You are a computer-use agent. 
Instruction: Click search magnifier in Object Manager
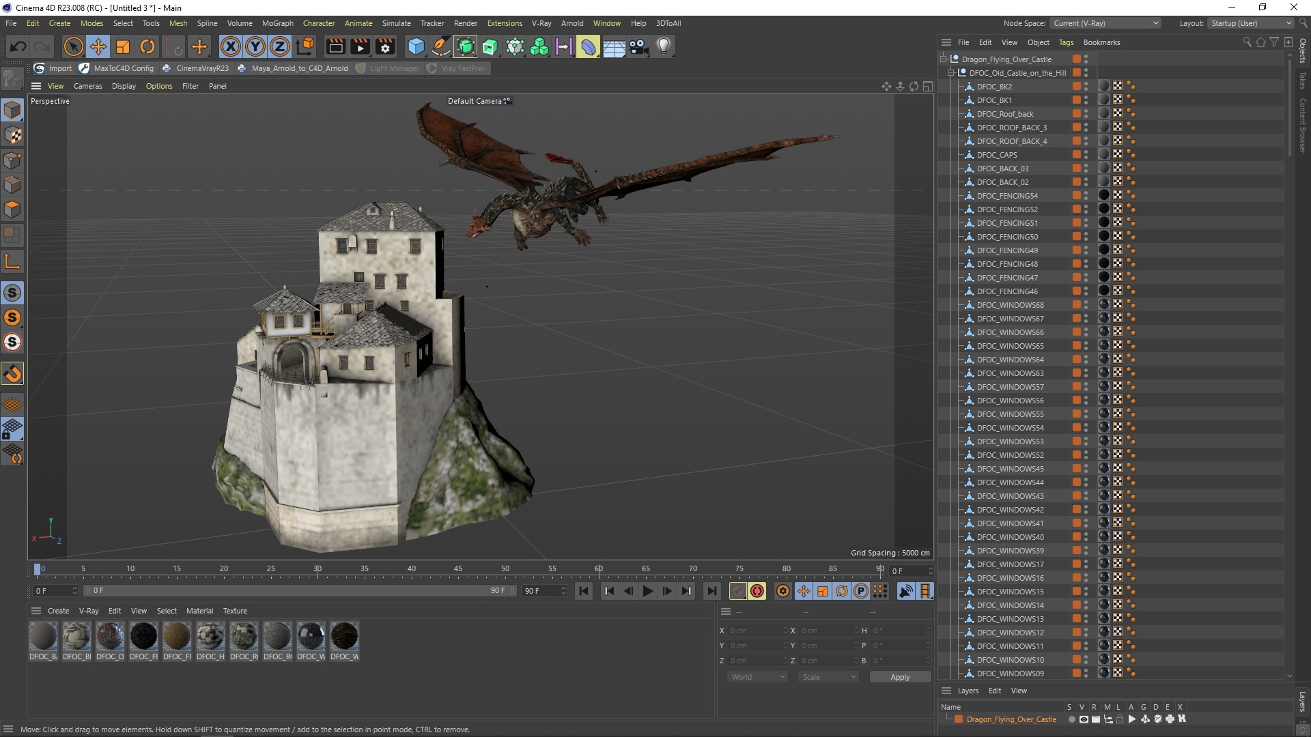(x=1247, y=42)
